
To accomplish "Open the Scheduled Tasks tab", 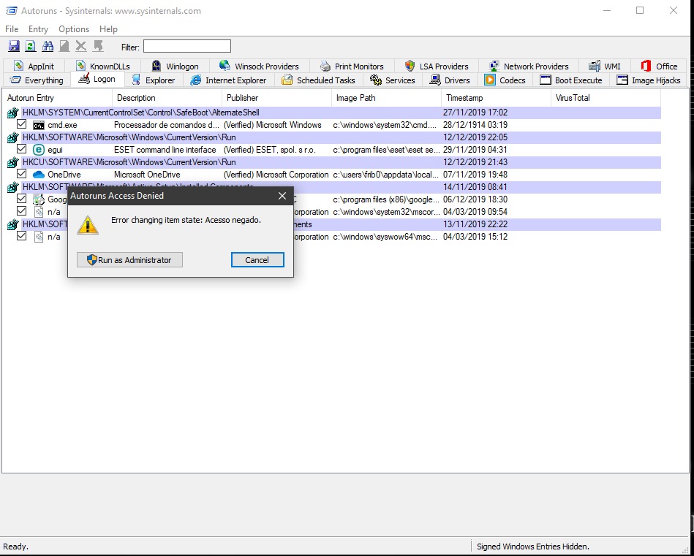I will point(318,80).
